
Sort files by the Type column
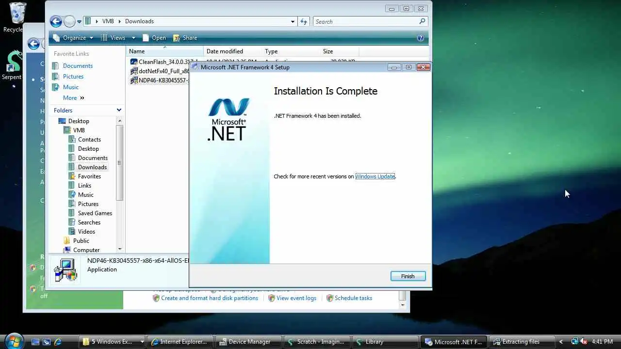pyautogui.click(x=291, y=51)
